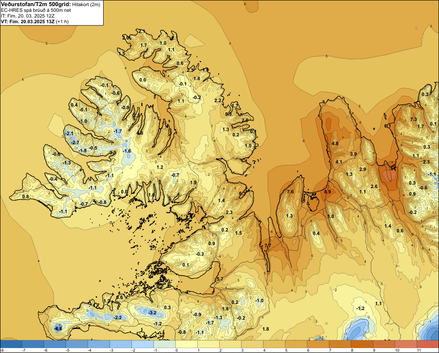Viewport: 439px width, 353px height.
Task: Select the legend swatch between -8 and -7
Action: [x=11, y=344]
